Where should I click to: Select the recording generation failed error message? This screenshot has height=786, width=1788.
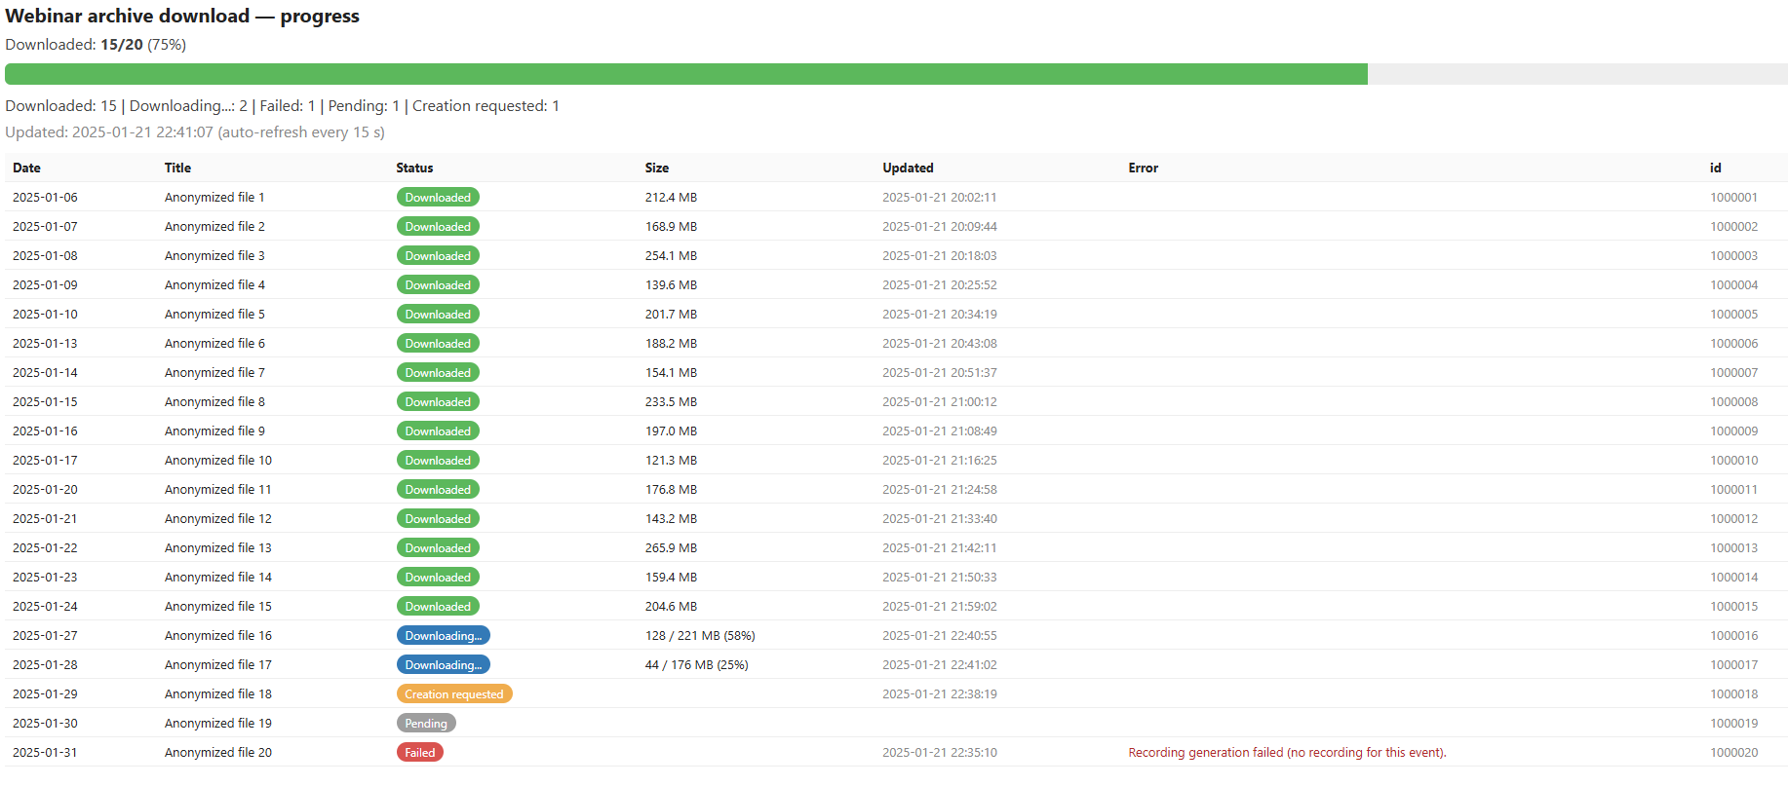pos(1287,752)
